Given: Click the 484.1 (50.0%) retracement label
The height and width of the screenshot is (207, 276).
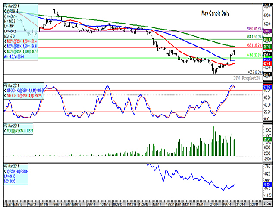Looking at the screenshot, I should tap(254, 37).
